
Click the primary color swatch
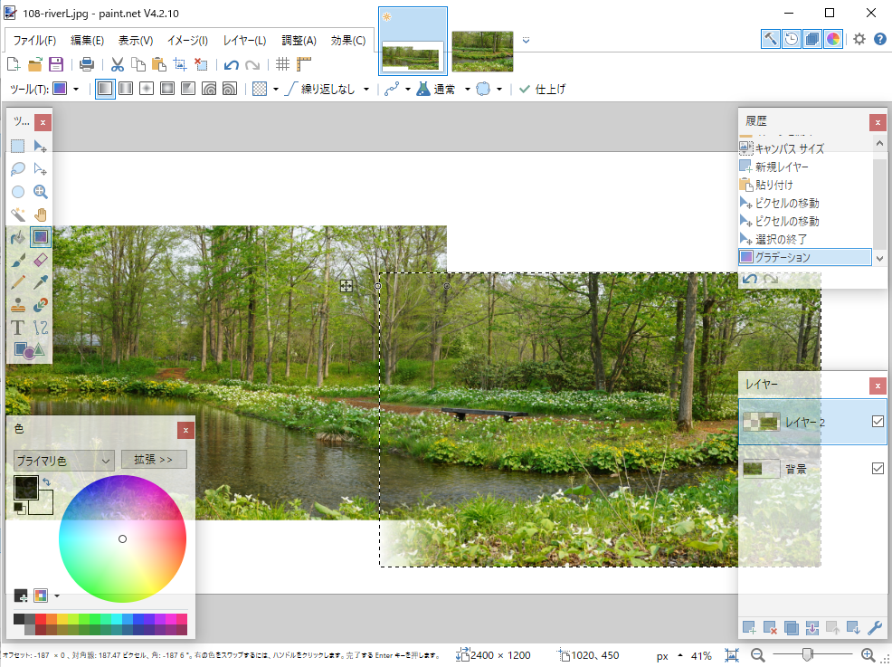(25, 488)
